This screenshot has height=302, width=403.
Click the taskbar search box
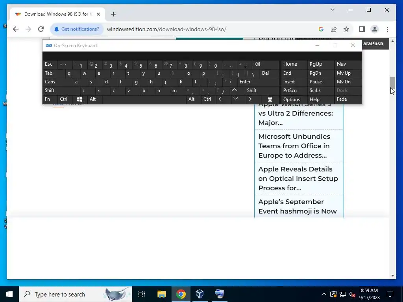(x=76, y=294)
